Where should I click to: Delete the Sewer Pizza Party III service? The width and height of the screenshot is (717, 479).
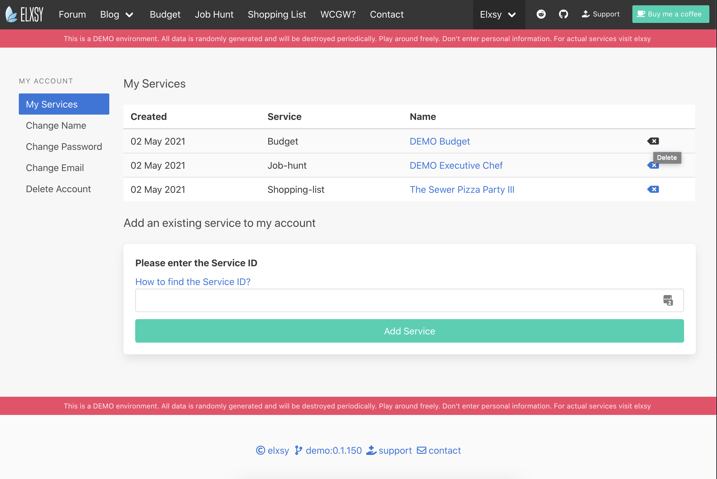pos(653,190)
